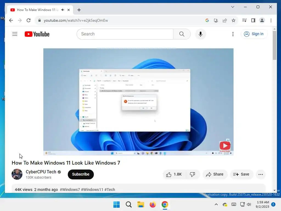Open Chrome's side panel
This screenshot has width=281, height=211.
(x=253, y=20)
